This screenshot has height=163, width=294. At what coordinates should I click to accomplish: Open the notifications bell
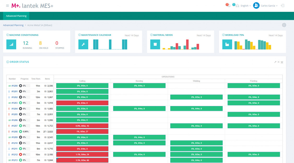point(228,6)
